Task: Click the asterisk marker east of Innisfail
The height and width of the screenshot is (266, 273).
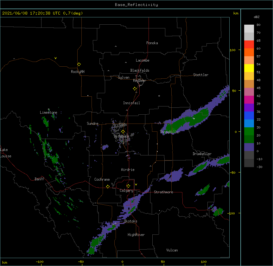Action: (x=159, y=96)
